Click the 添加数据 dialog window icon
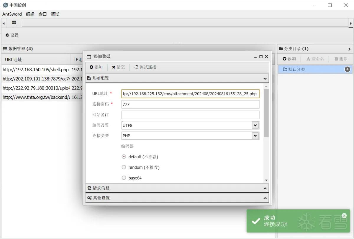The width and height of the screenshot is (354, 239). tap(89, 57)
